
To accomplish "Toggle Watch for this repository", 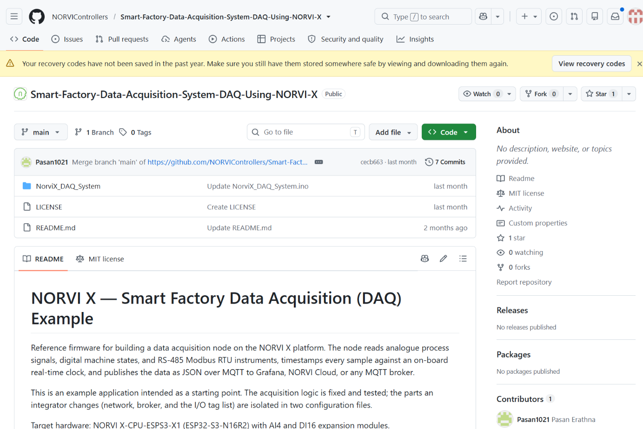I will pos(483,94).
